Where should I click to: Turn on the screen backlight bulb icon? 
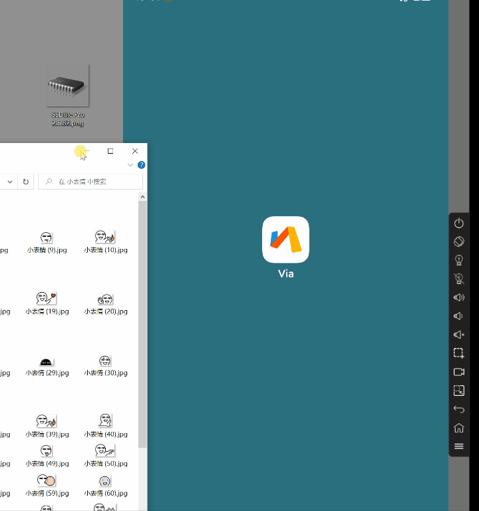coord(458,260)
